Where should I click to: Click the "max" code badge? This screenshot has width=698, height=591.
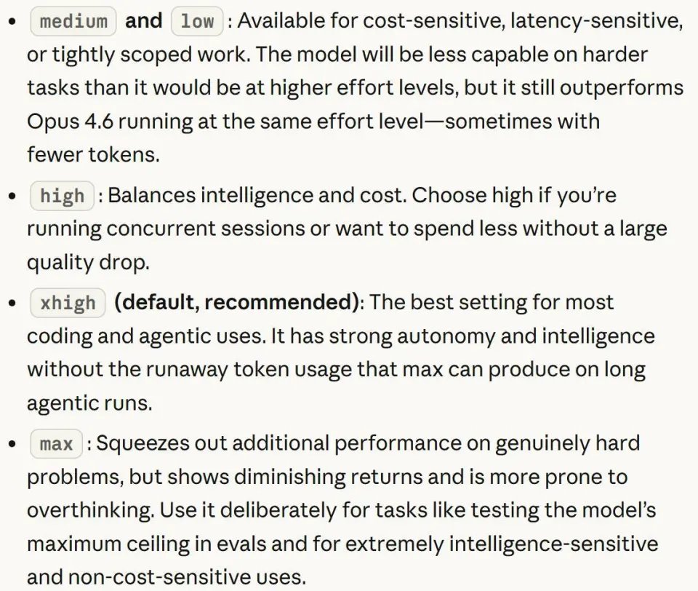point(56,443)
